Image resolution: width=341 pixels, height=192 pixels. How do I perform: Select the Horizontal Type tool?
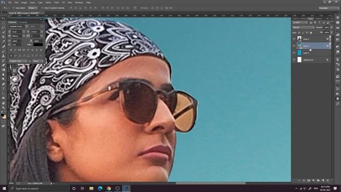pos(3,89)
